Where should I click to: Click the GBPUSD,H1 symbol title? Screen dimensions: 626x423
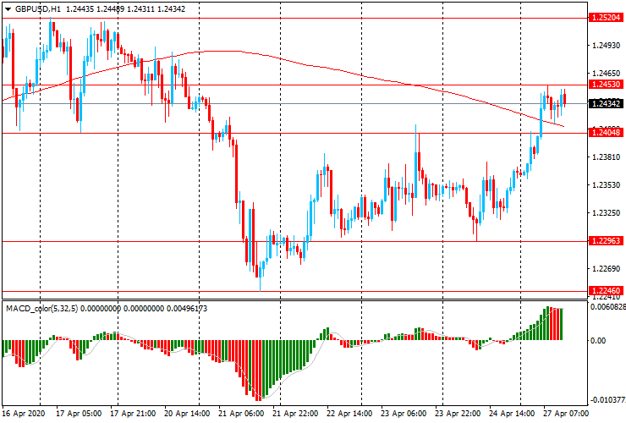point(38,8)
